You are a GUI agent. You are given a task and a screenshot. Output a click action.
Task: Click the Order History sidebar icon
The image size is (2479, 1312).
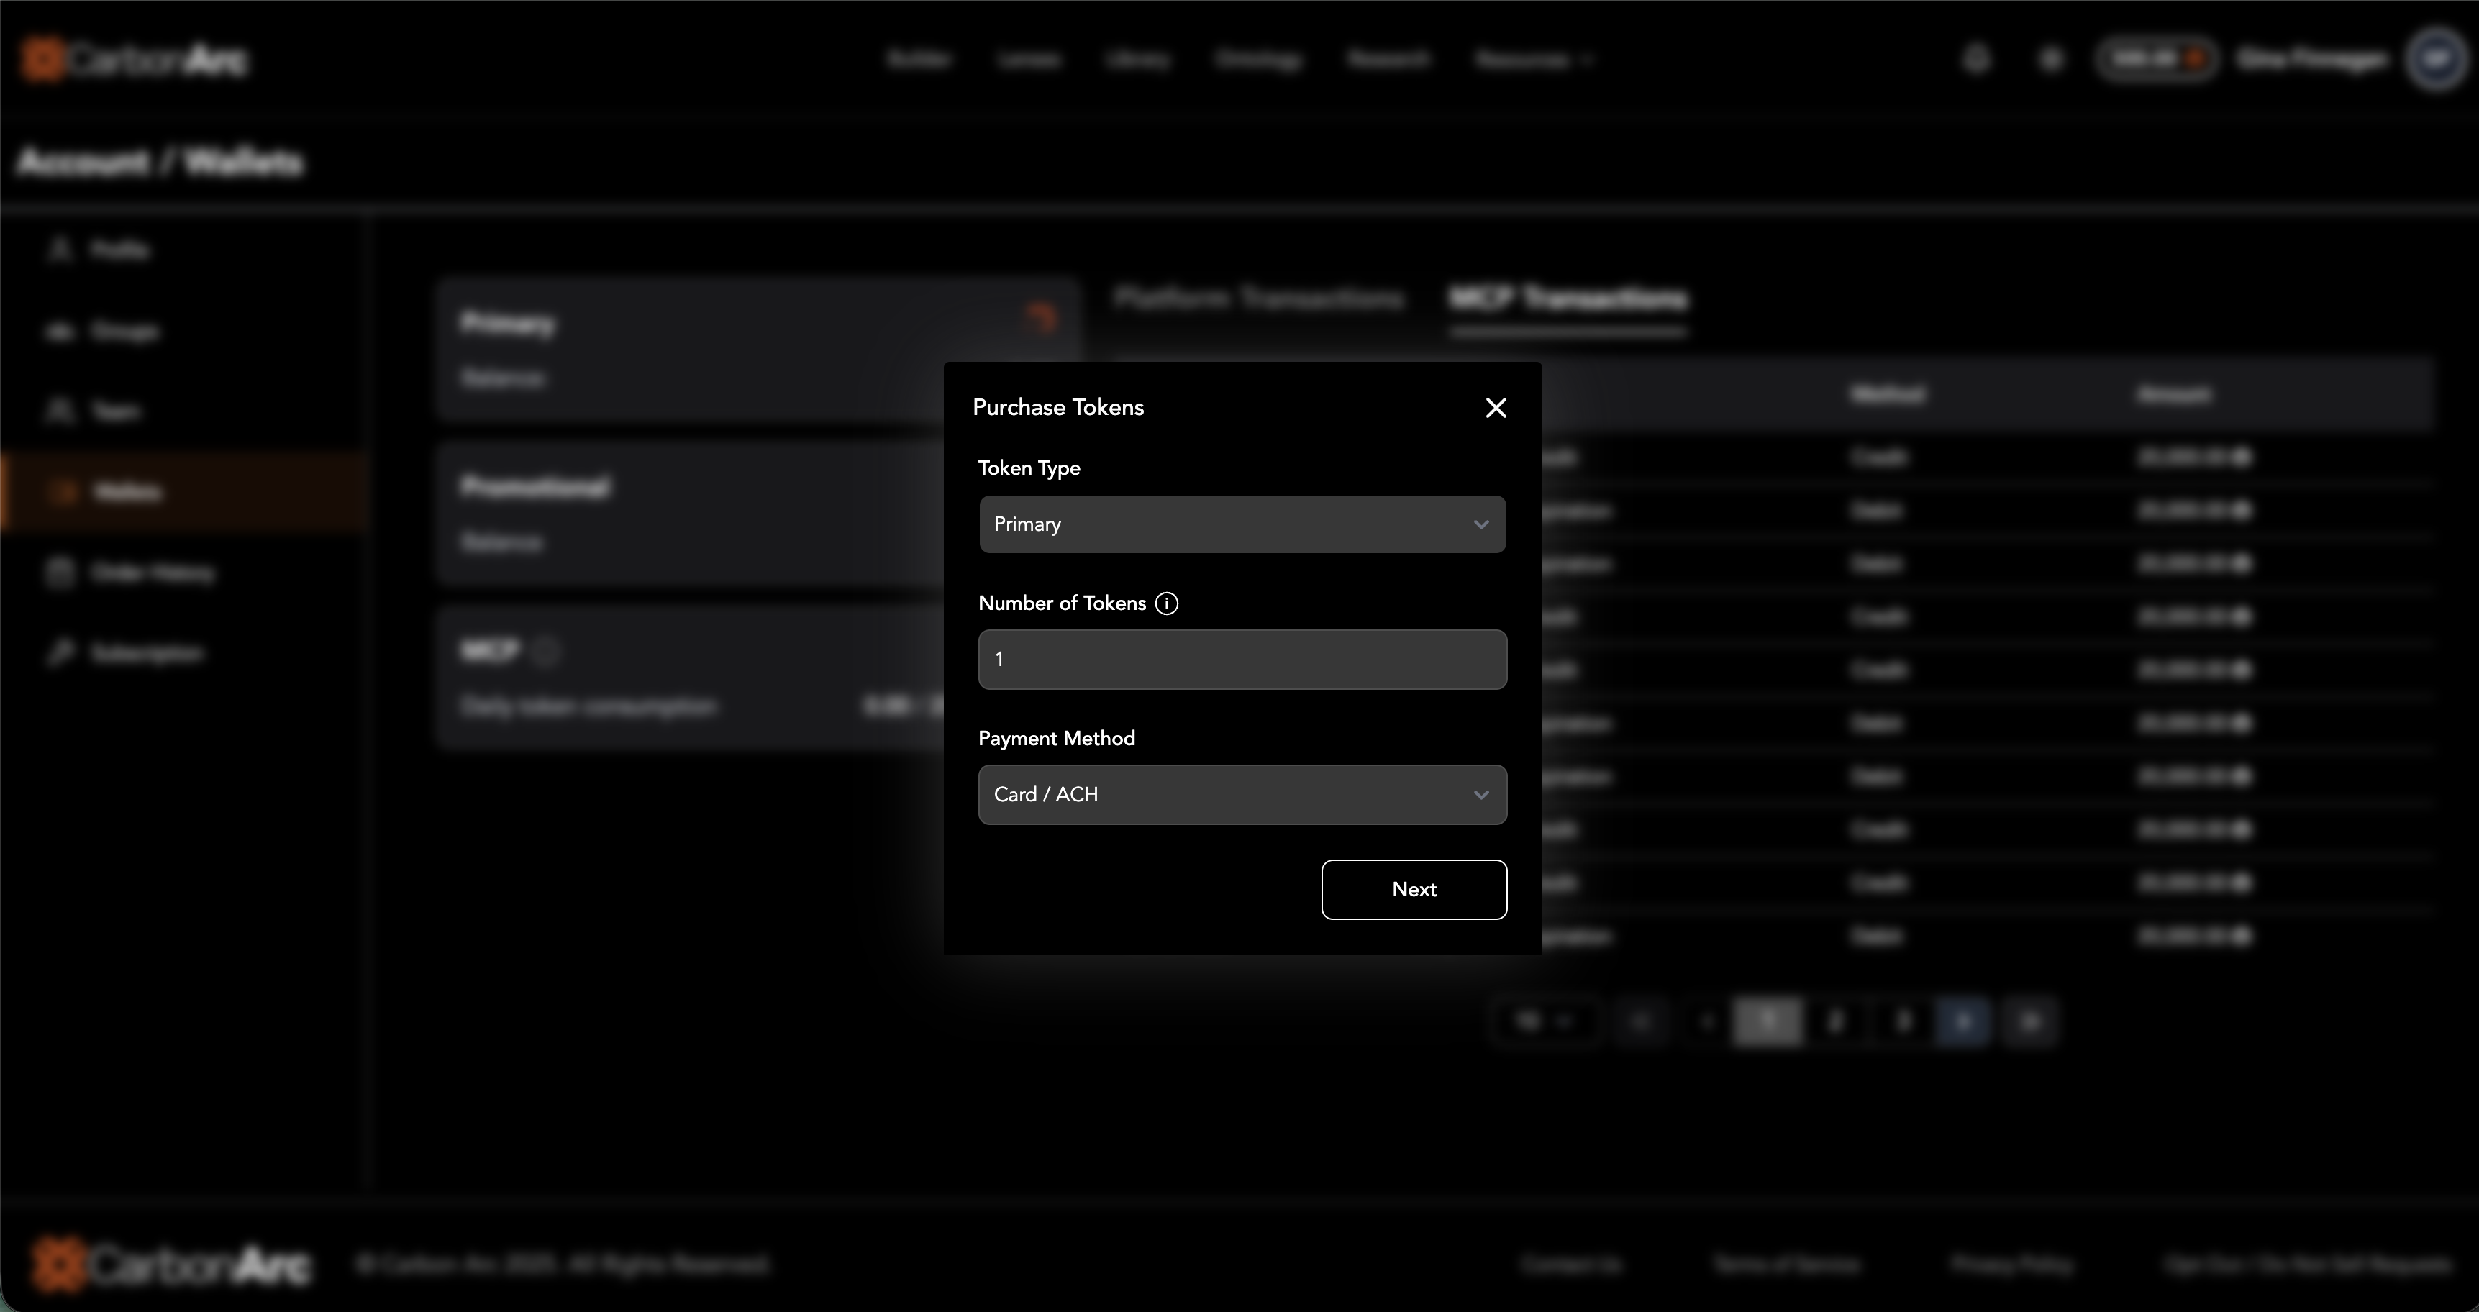[x=60, y=573]
